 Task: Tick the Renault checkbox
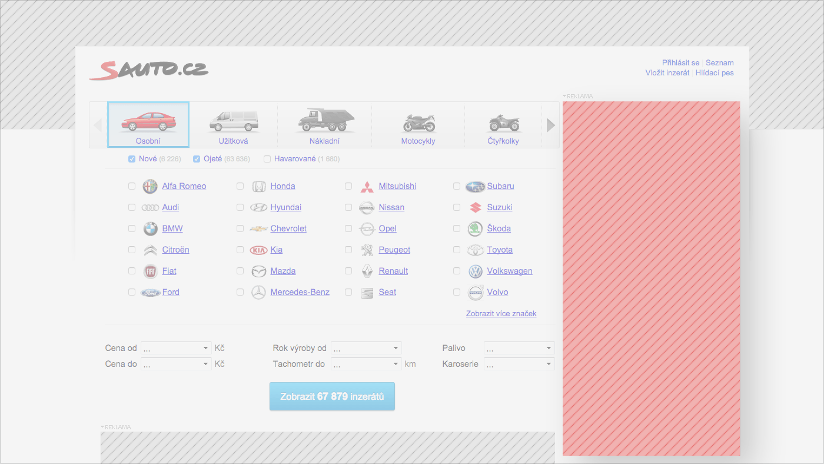[x=348, y=271]
